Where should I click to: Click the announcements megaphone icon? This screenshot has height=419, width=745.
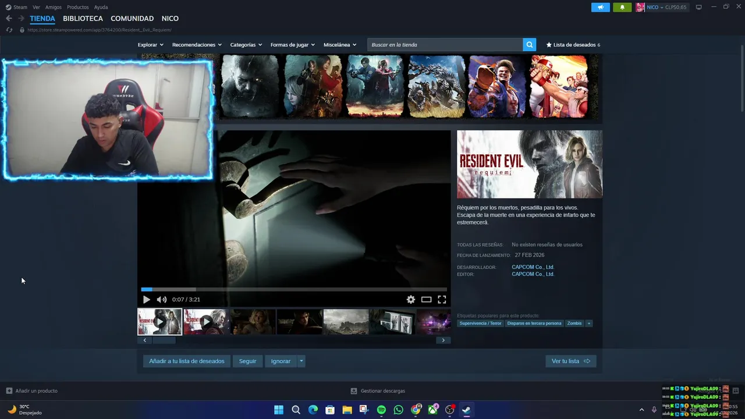click(x=601, y=8)
